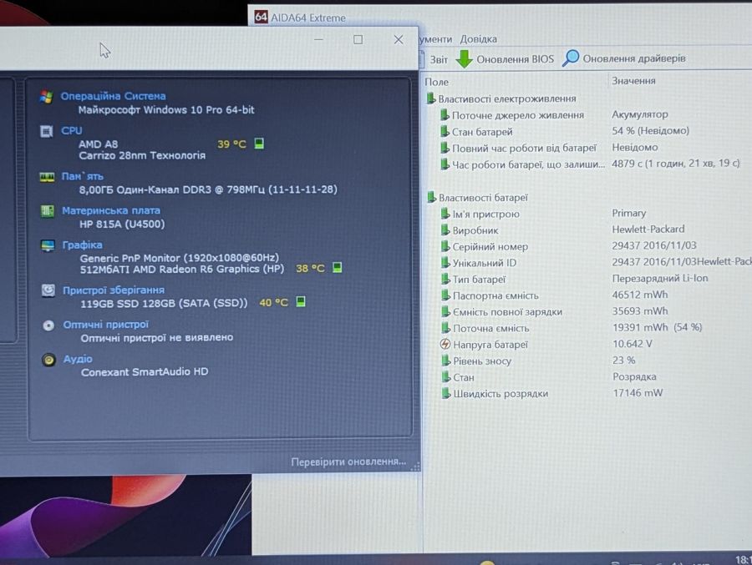Open the Пам'ять section link

pos(83,176)
